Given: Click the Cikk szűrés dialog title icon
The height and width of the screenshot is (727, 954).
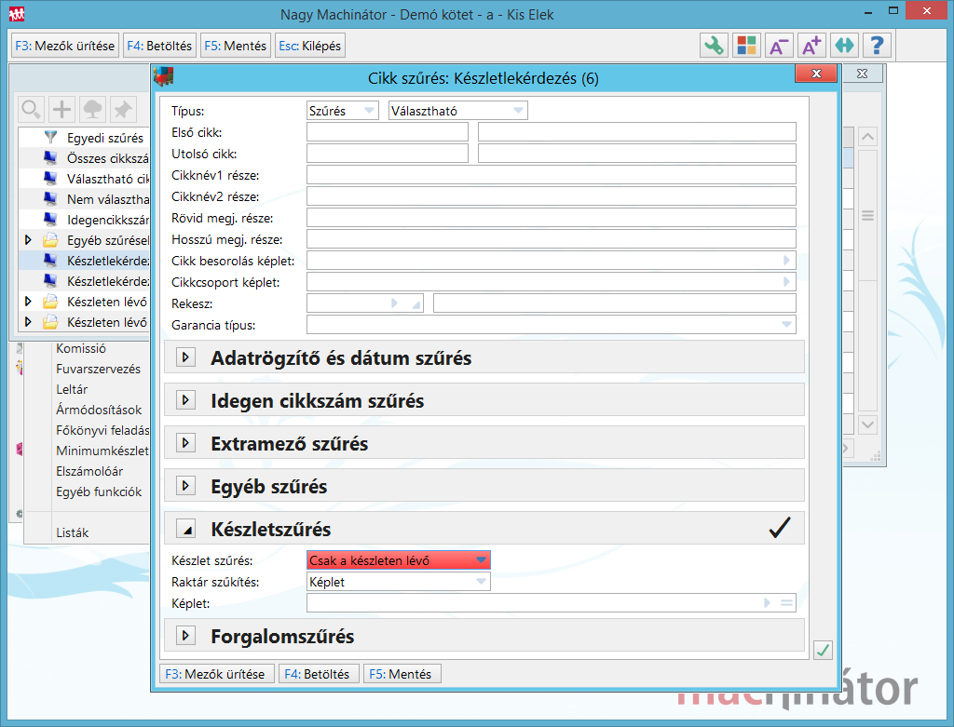Looking at the screenshot, I should coord(164,77).
